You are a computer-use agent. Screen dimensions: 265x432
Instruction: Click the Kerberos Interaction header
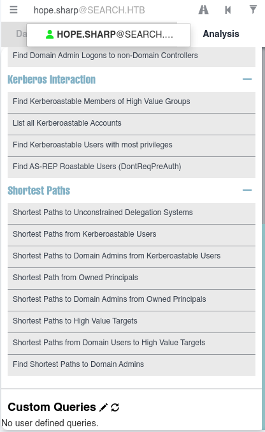52,80
